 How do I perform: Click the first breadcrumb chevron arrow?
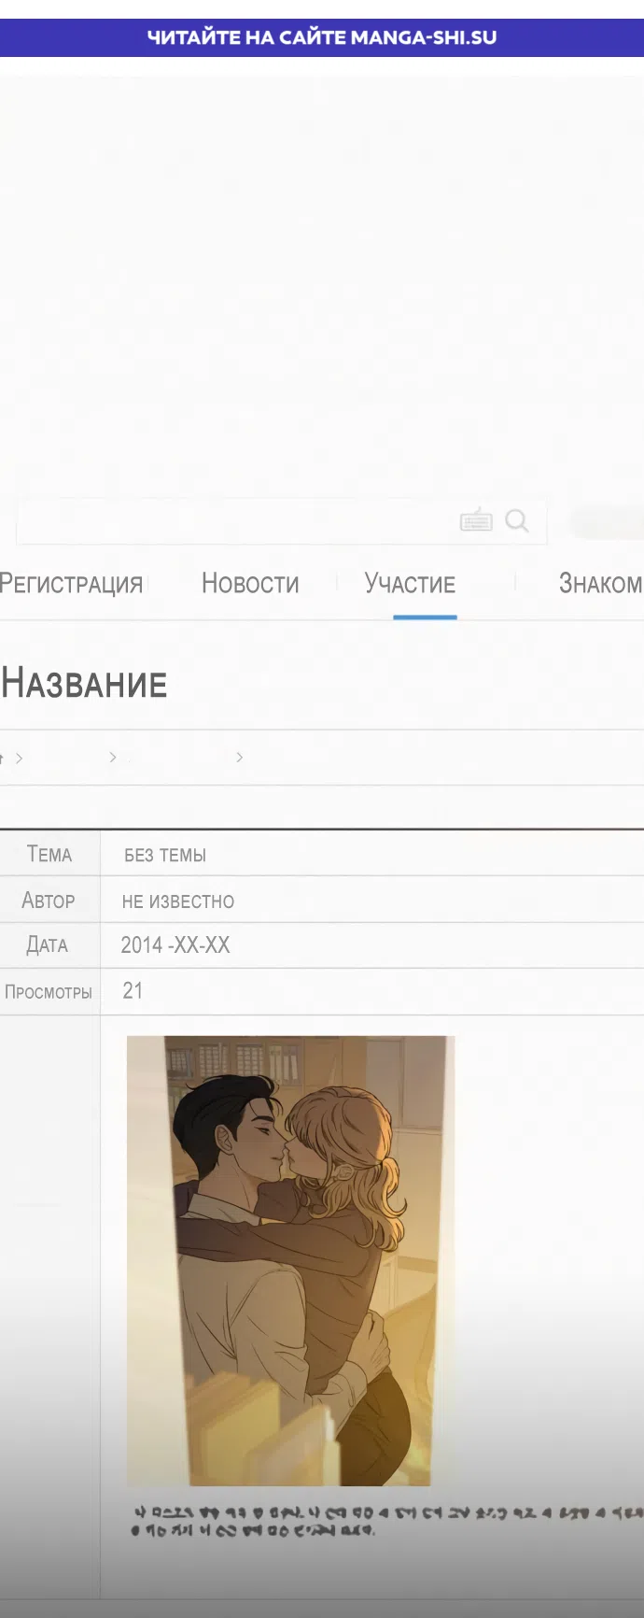pos(20,758)
